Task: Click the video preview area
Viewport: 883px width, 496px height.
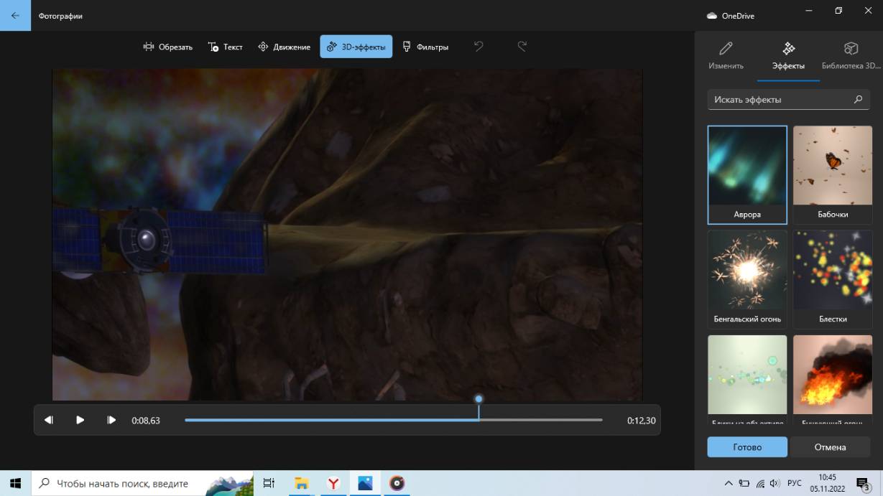Action: coord(347,235)
